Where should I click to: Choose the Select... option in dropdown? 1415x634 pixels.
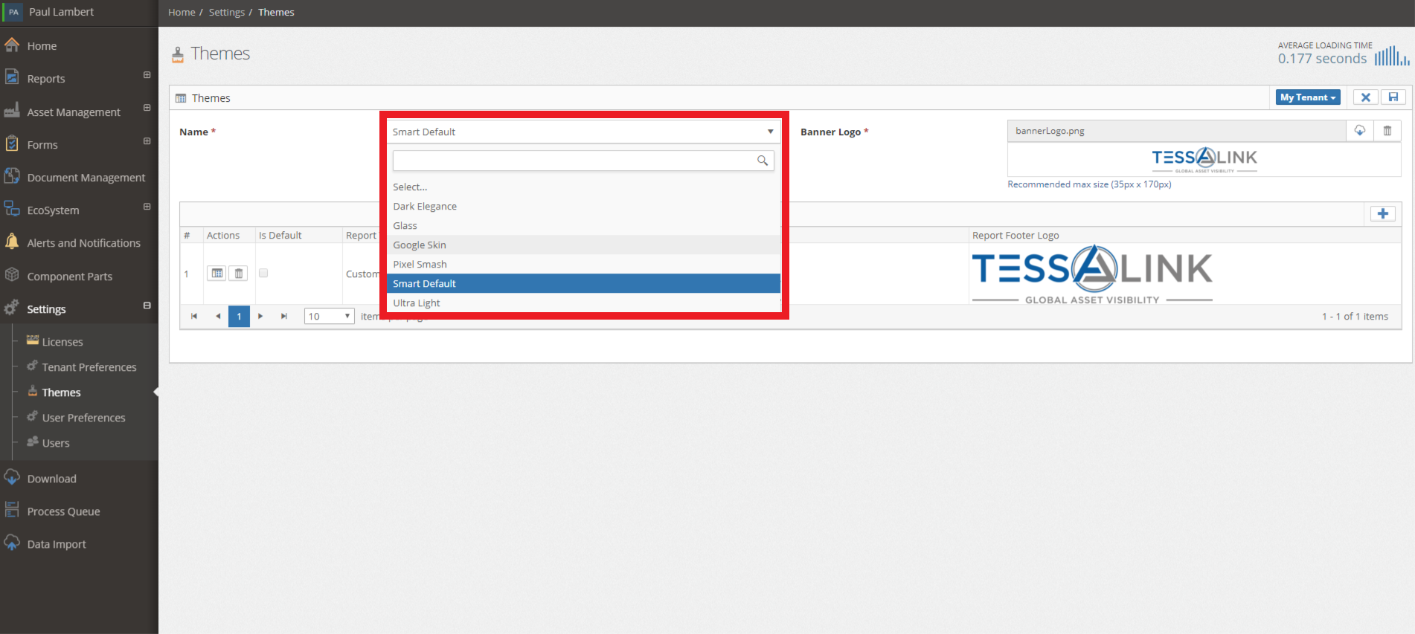point(583,187)
